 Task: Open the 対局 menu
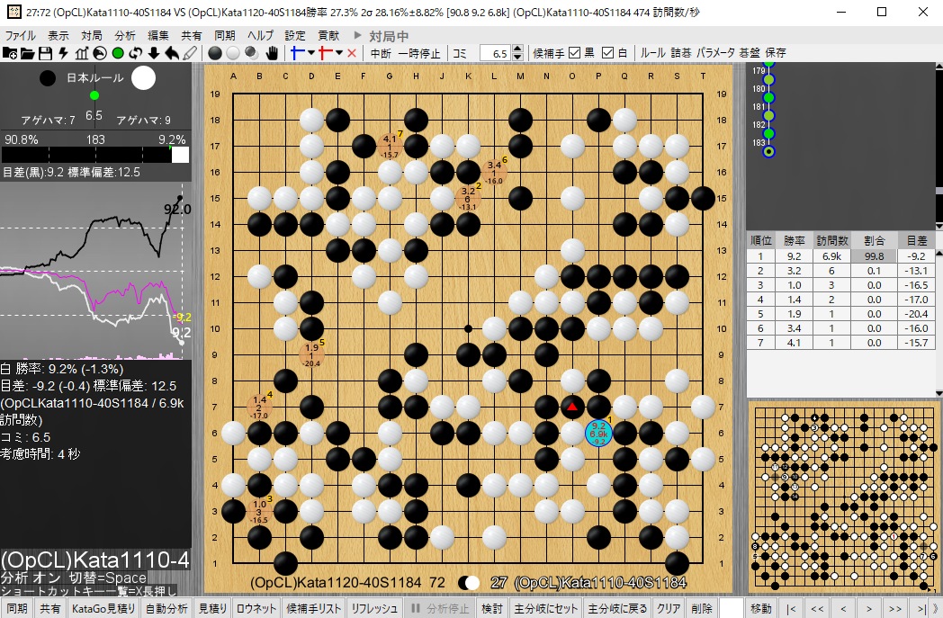[92, 35]
